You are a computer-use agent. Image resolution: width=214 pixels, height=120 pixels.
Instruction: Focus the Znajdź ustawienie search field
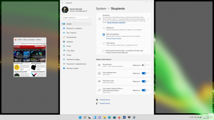point(77,18)
